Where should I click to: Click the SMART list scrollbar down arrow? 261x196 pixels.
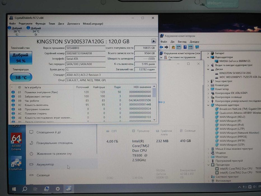[x=154, y=120]
